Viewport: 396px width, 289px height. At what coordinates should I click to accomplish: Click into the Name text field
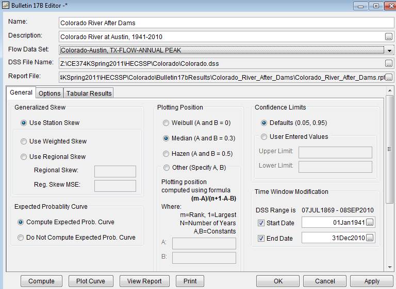226,23
